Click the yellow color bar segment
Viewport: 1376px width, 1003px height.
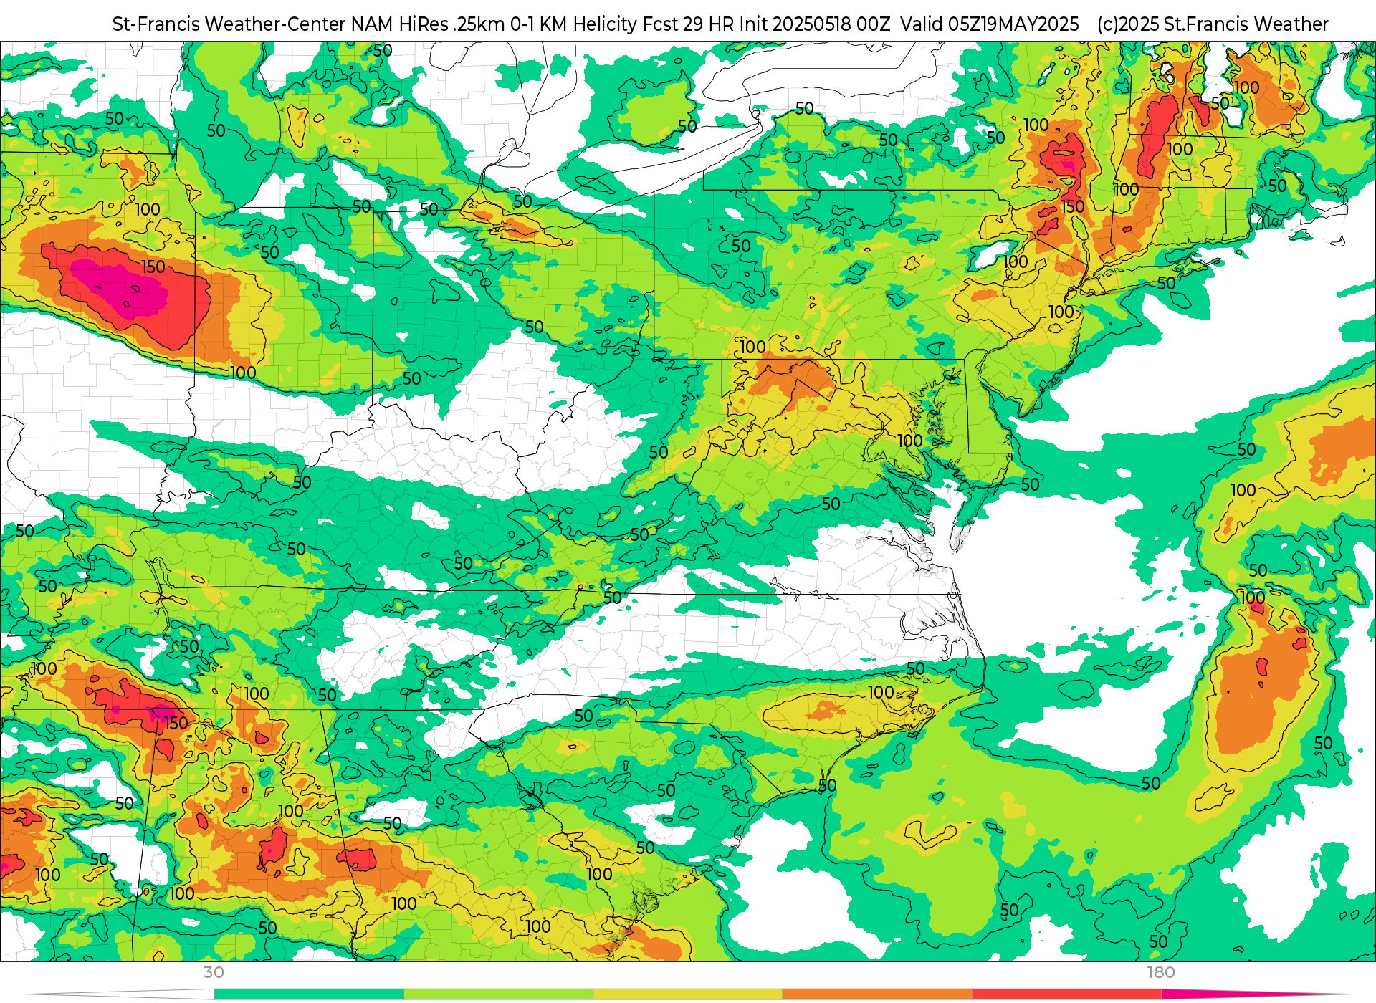click(688, 994)
